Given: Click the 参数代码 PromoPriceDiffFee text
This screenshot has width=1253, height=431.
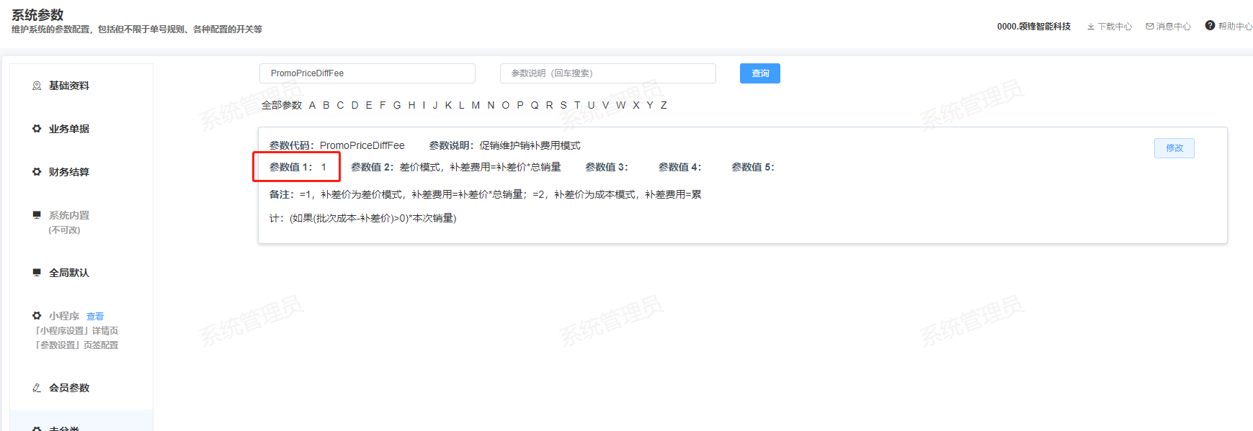Looking at the screenshot, I should 337,145.
